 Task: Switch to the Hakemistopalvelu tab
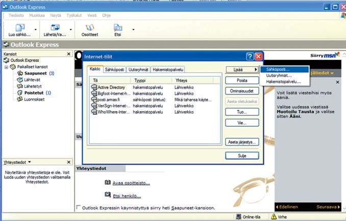point(168,69)
